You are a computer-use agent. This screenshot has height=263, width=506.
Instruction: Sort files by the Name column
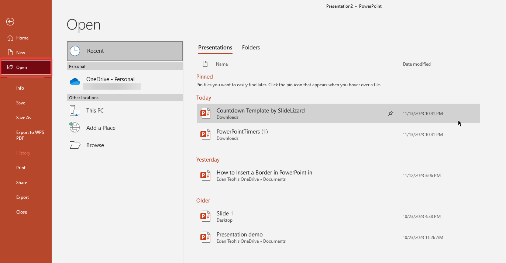[222, 64]
